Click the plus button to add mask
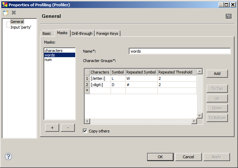The image size is (238, 168). point(52,128)
